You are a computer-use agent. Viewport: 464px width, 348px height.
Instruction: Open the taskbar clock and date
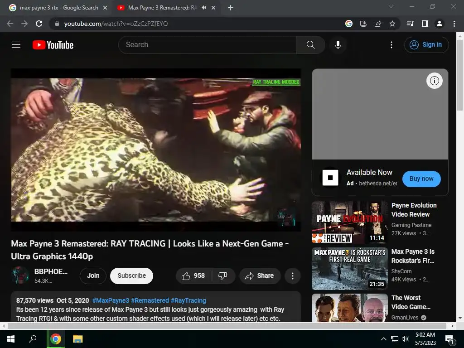click(x=425, y=339)
